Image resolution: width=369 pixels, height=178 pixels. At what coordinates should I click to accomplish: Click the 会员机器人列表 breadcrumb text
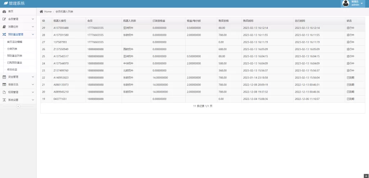64,12
